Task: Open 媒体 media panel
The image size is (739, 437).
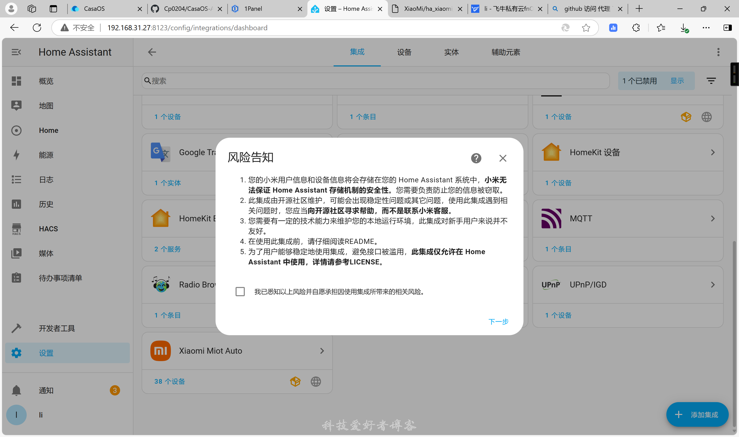Action: point(67,253)
